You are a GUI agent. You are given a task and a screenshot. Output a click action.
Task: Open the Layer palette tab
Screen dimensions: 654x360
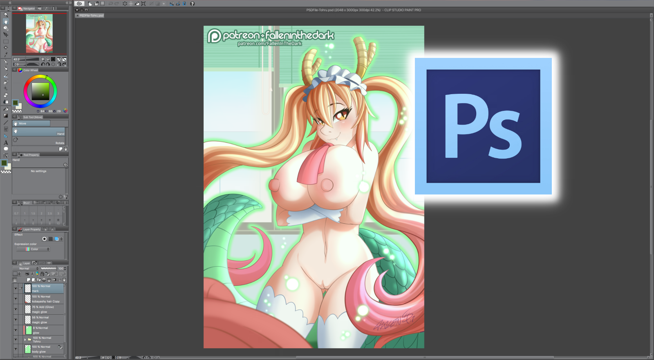tap(25, 263)
